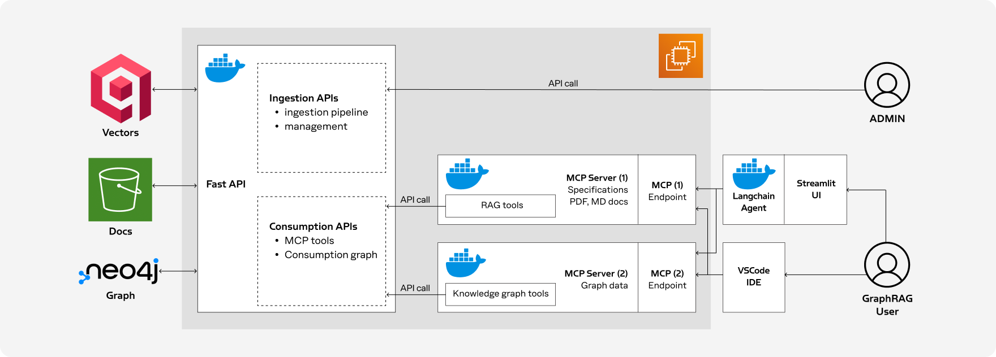This screenshot has width=996, height=357.
Task: Click Docker whale icon in MCP Server (1)
Action: (467, 174)
